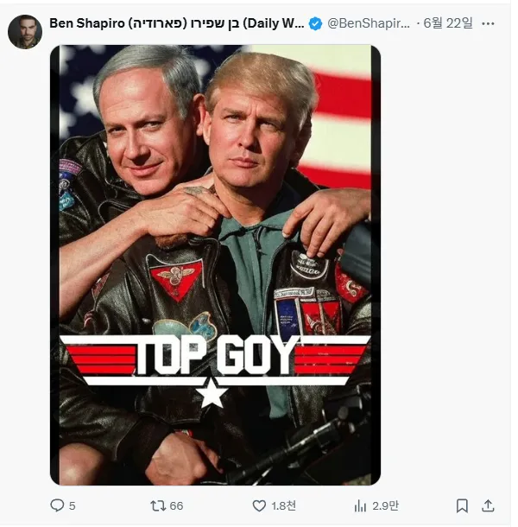Like the post with the heart icon
518x527 pixels.
pyautogui.click(x=258, y=505)
